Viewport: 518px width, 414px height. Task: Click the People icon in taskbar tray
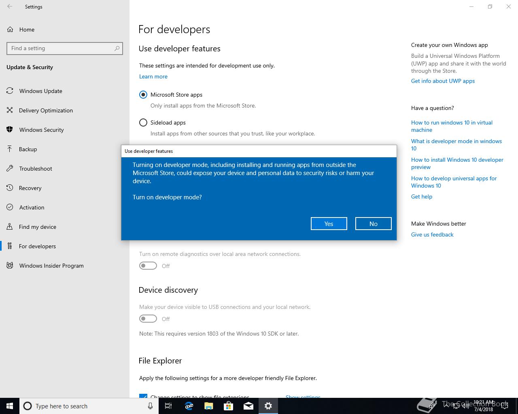(x=432, y=406)
